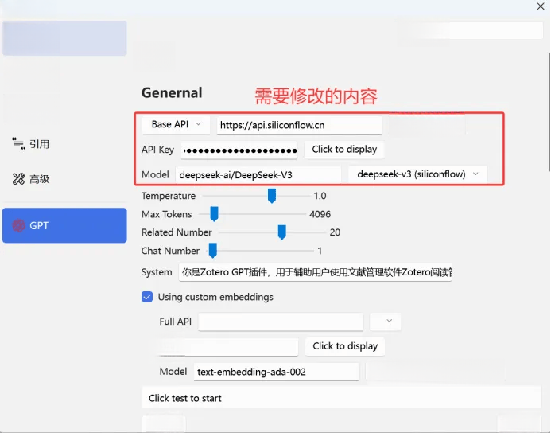The width and height of the screenshot is (551, 433).
Task: Focus the masked API Key field
Action: (x=239, y=150)
